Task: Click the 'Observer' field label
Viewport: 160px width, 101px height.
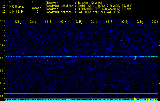Action: tap(52, 3)
